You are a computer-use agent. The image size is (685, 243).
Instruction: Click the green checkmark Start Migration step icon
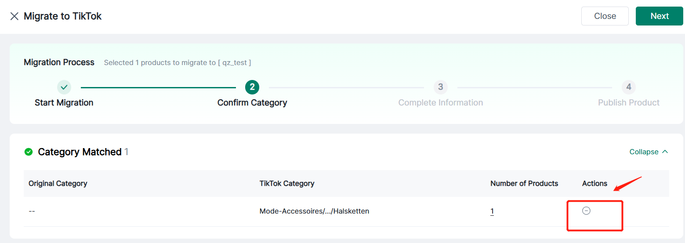coord(64,87)
